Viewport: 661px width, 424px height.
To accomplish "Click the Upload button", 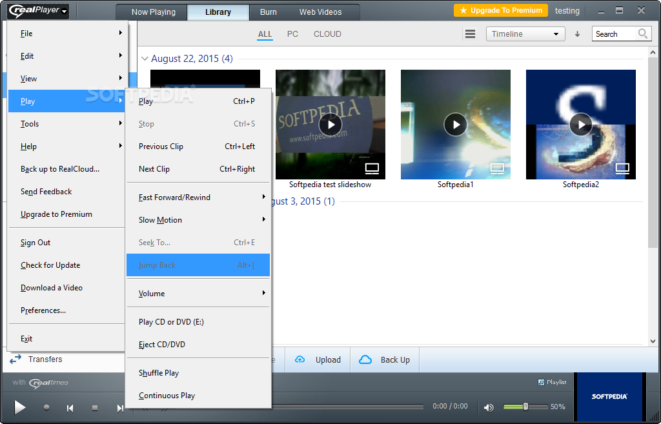I will pyautogui.click(x=318, y=360).
